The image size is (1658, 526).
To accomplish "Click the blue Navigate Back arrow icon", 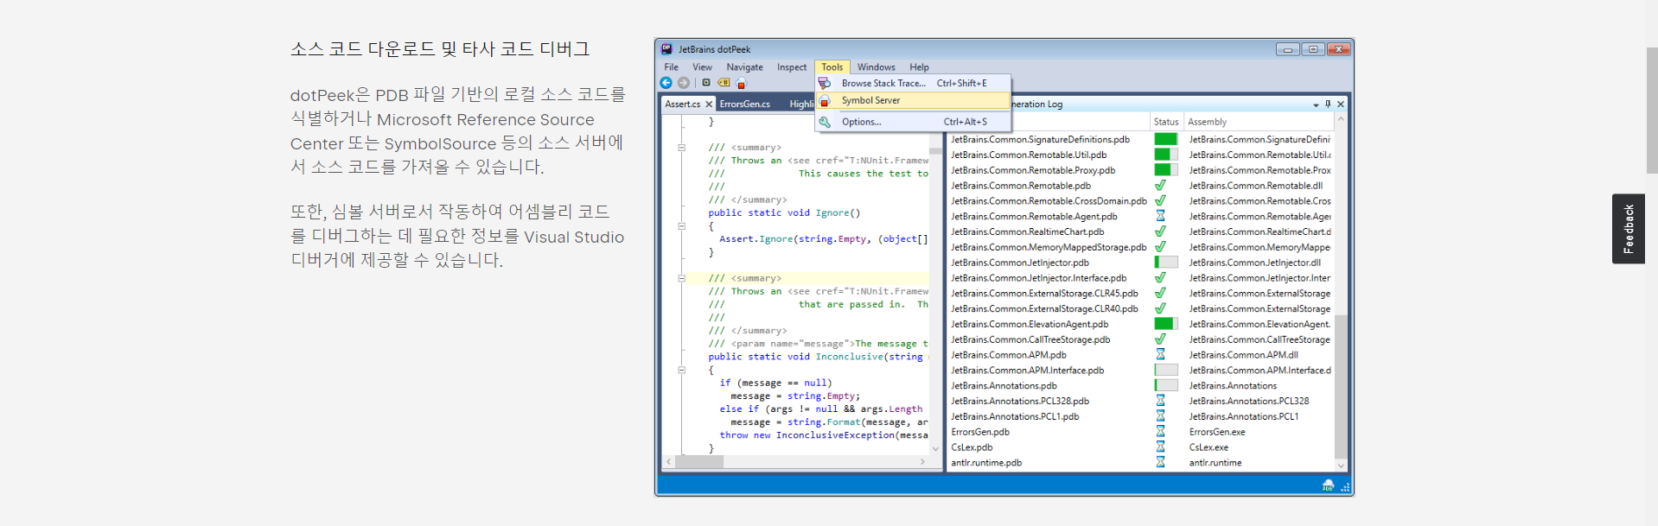I will (x=666, y=83).
